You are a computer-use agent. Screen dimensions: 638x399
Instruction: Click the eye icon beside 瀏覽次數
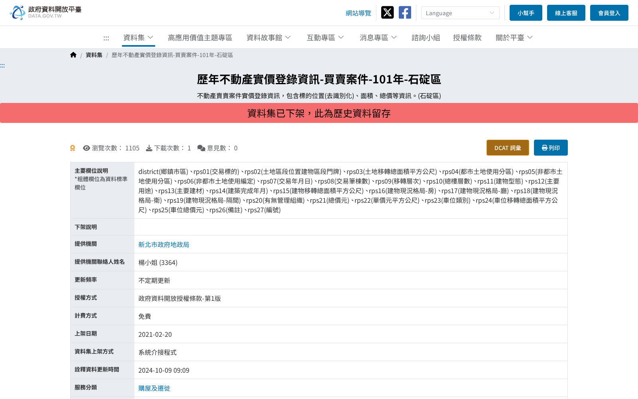[87, 148]
